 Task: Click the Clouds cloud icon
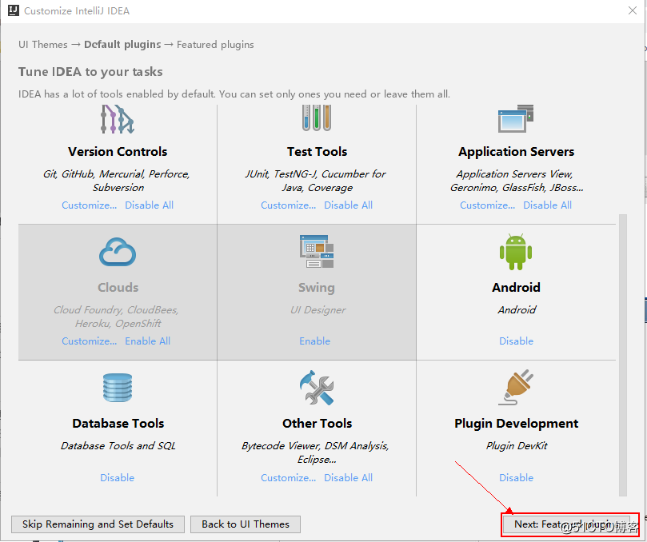118,252
